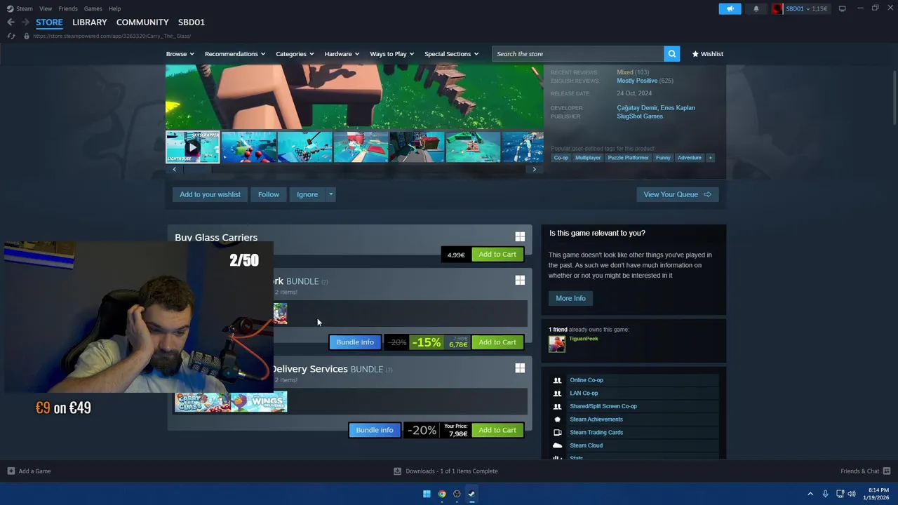Open the View menu
This screenshot has width=898, height=505.
(46, 8)
